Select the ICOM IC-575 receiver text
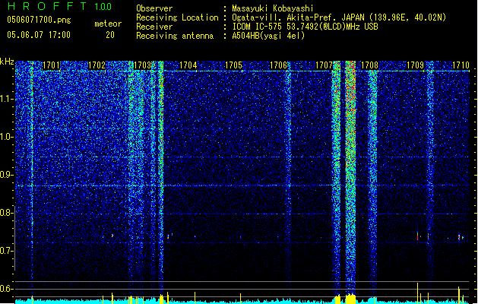478x304 pixels. pos(305,27)
